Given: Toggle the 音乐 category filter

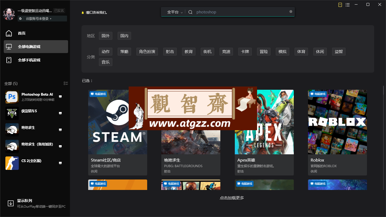Looking at the screenshot, I should (106, 62).
